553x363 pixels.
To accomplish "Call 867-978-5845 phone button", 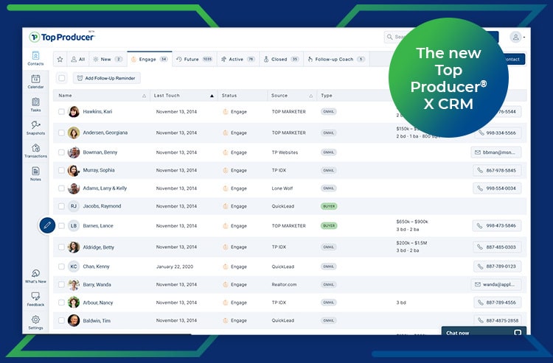I will (x=497, y=170).
